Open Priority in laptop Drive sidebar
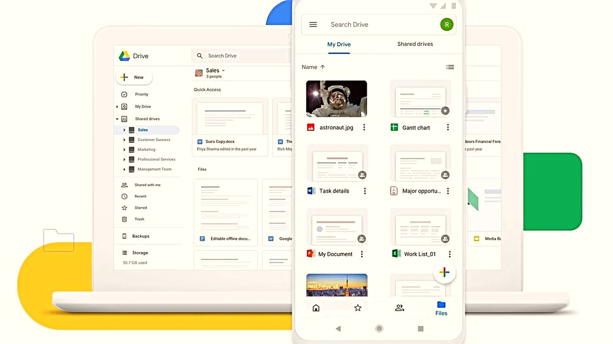The image size is (613, 344). click(142, 94)
